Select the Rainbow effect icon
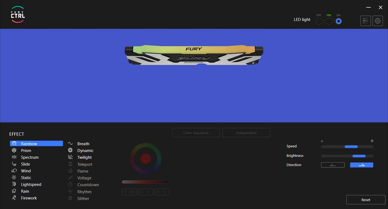This screenshot has height=209, width=388. click(14, 143)
